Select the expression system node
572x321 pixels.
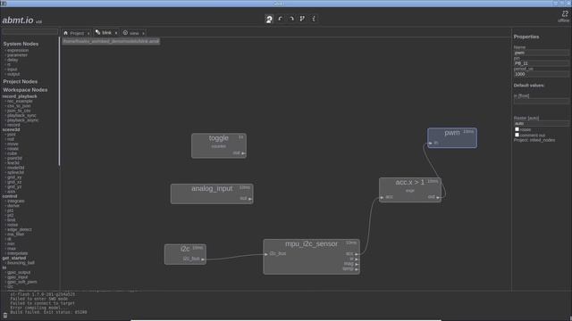pyautogui.click(x=17, y=50)
